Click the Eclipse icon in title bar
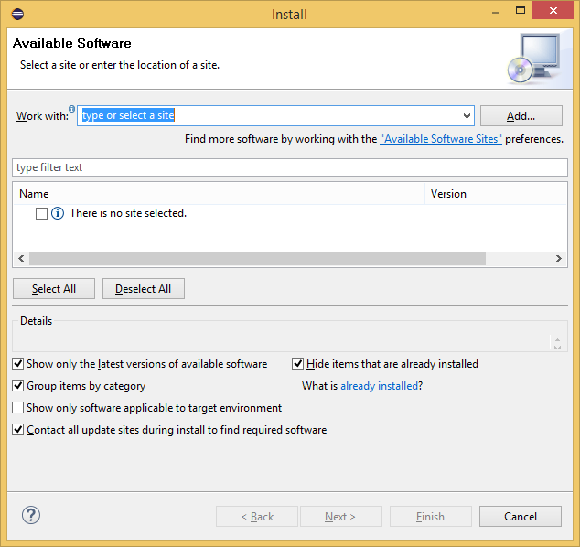Screen dimensions: 580x547 pos(17,14)
